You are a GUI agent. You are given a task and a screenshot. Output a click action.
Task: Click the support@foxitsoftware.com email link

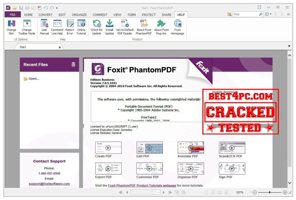tap(49, 184)
